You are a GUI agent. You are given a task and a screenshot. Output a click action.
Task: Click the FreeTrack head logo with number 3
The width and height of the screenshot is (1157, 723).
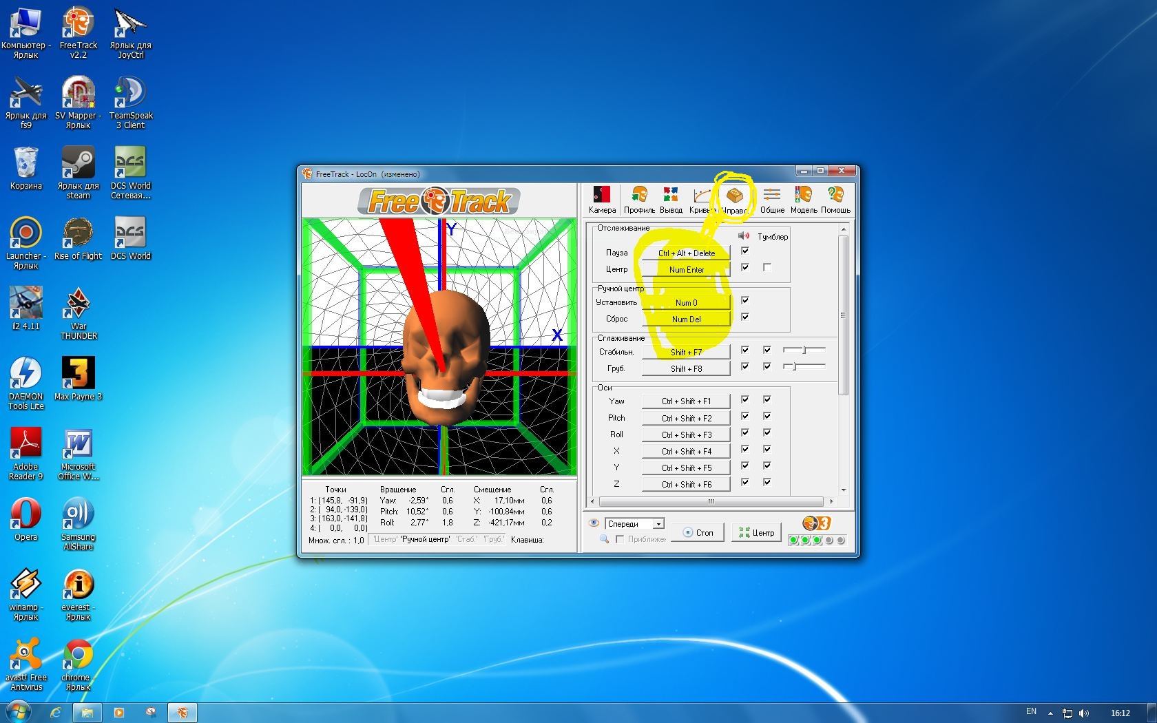pyautogui.click(x=817, y=523)
